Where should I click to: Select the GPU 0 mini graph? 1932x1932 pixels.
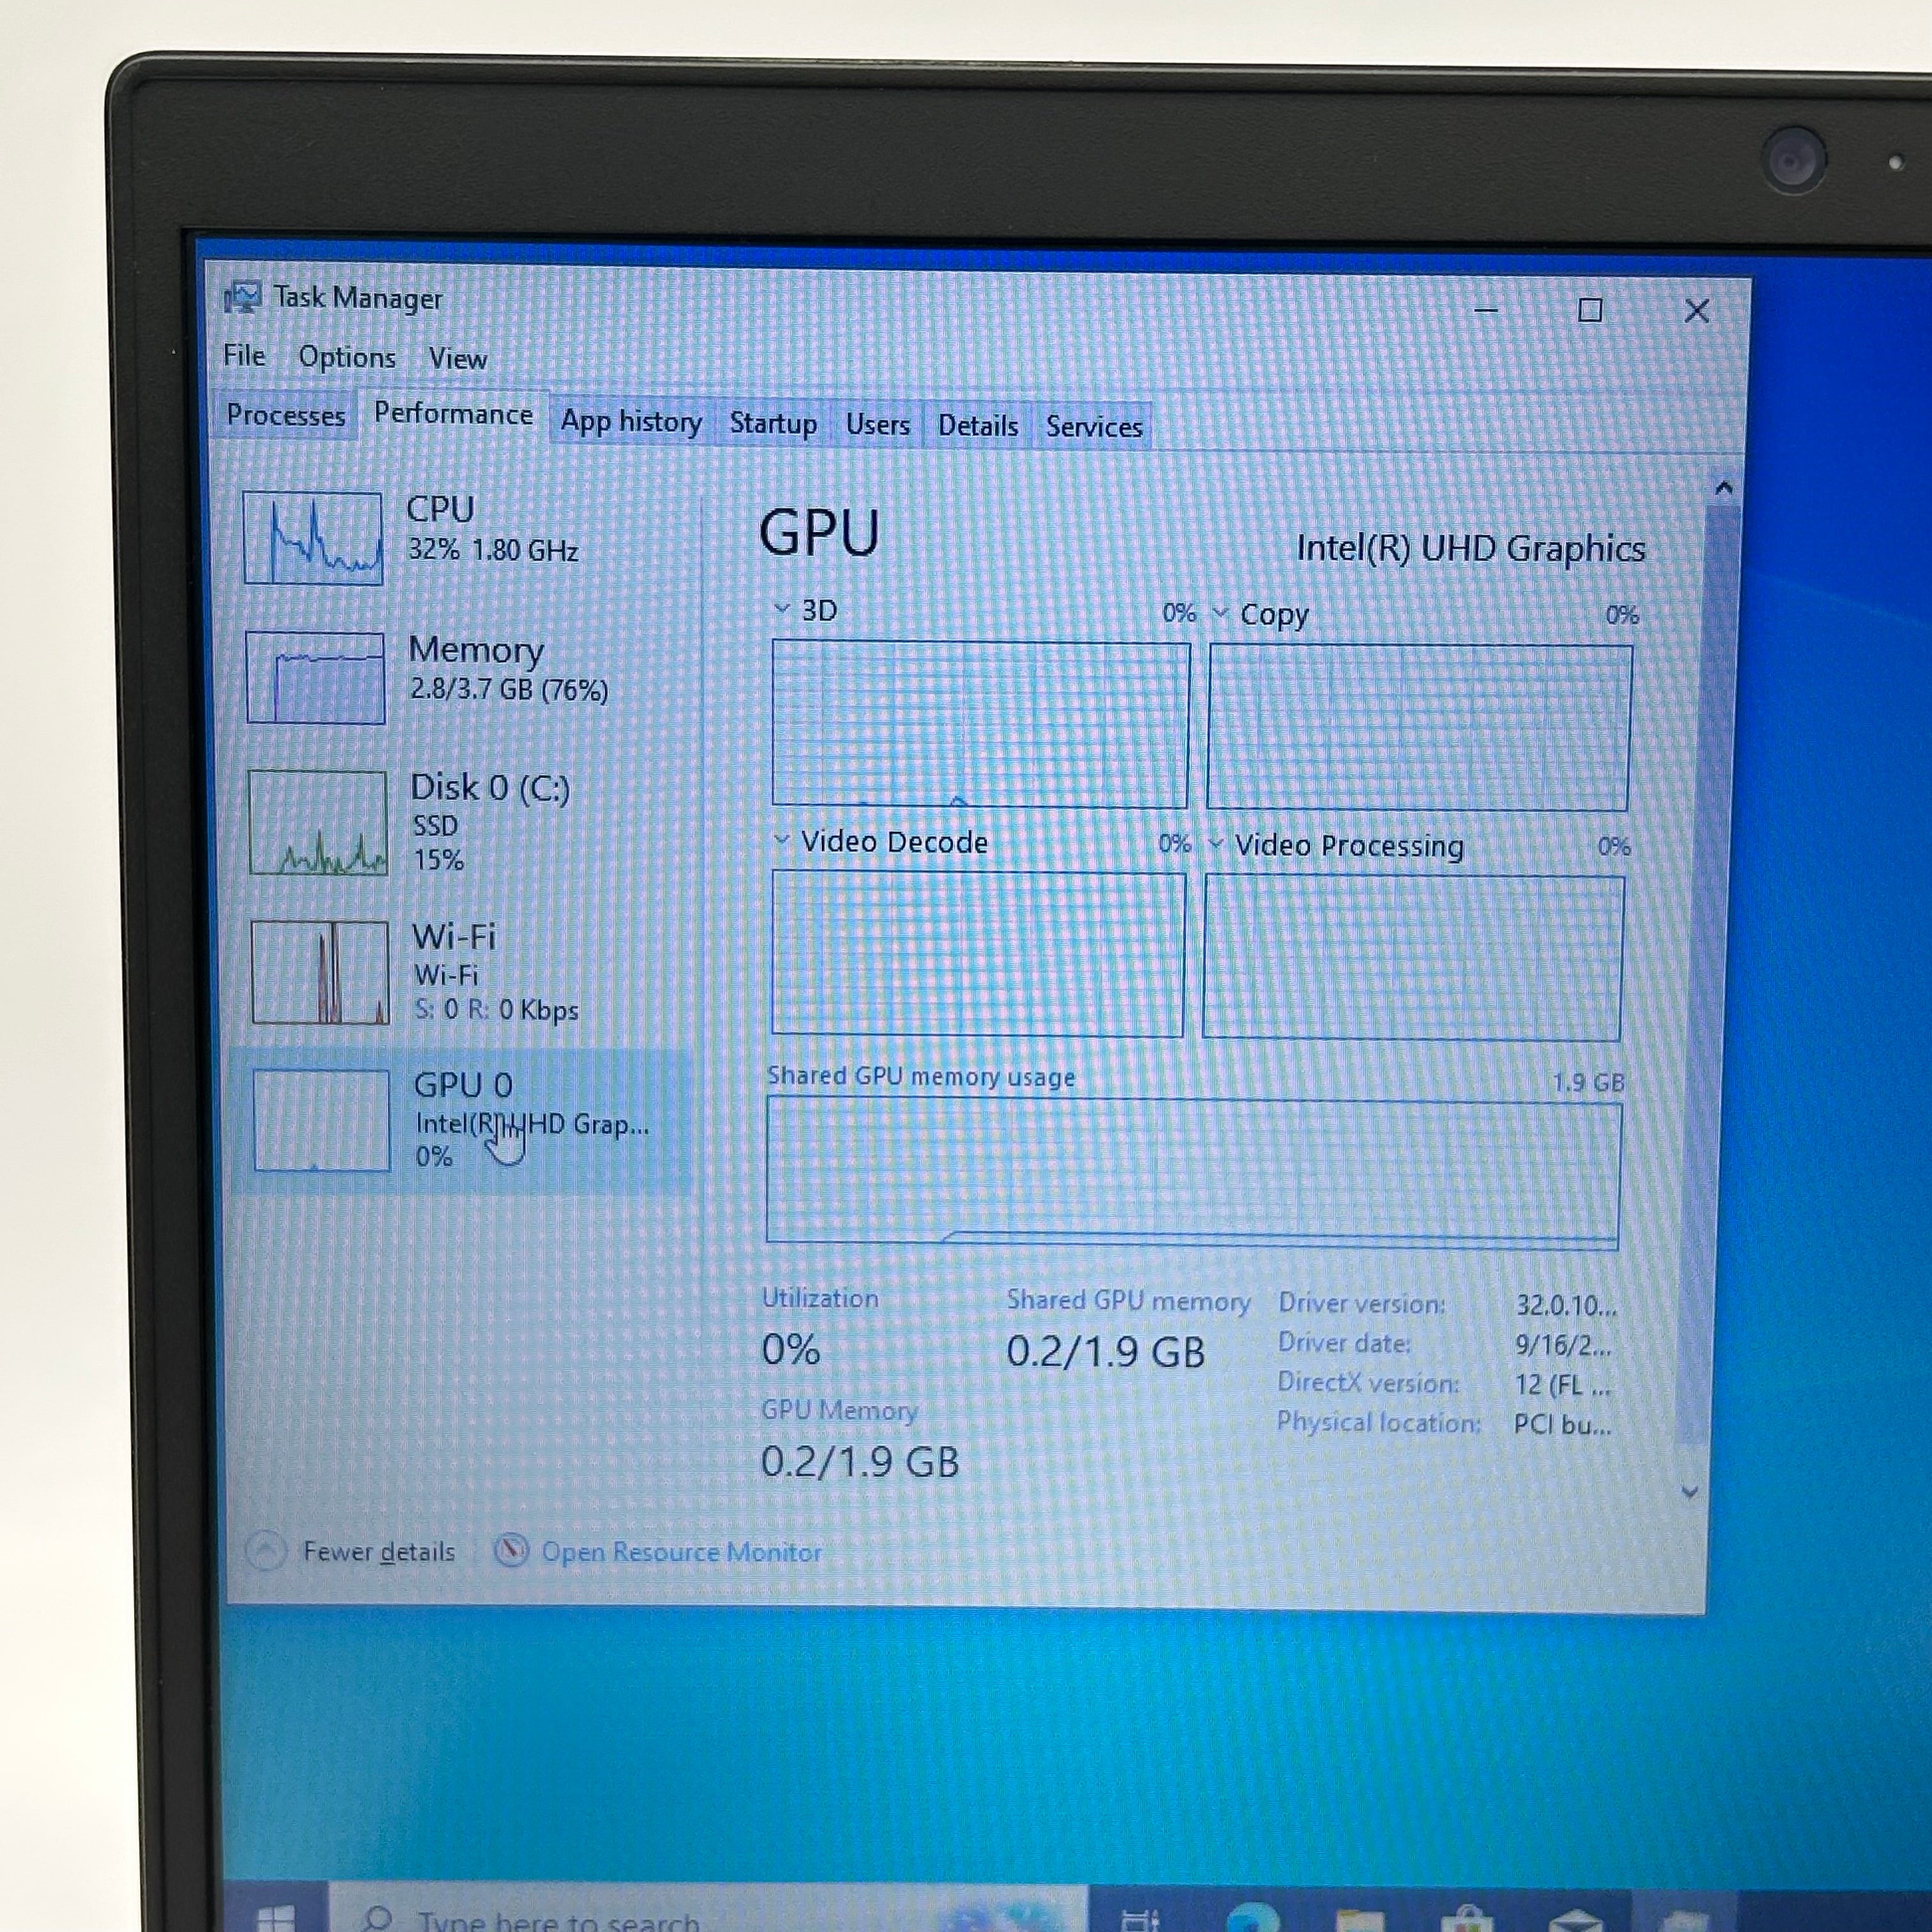[x=321, y=1120]
